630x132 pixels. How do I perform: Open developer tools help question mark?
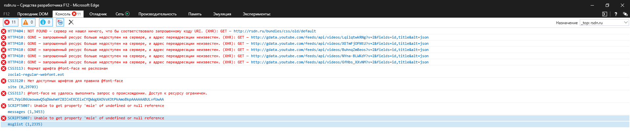(616, 14)
